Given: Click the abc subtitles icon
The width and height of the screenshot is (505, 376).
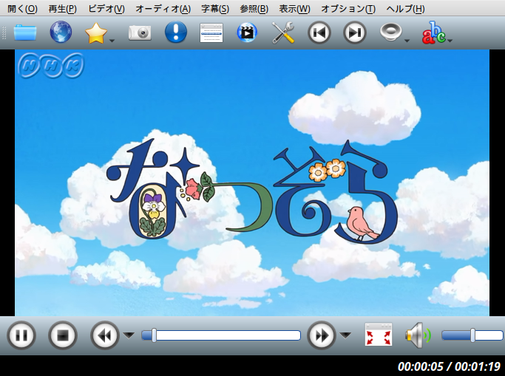Looking at the screenshot, I should point(433,33).
